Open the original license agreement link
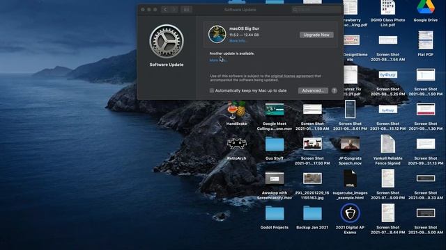 (x=292, y=76)
